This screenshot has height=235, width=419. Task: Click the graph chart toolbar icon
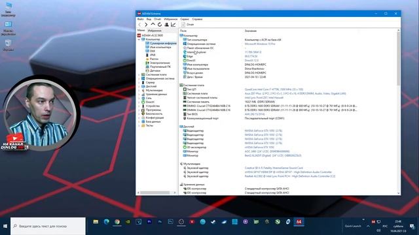pyautogui.click(x=173, y=25)
